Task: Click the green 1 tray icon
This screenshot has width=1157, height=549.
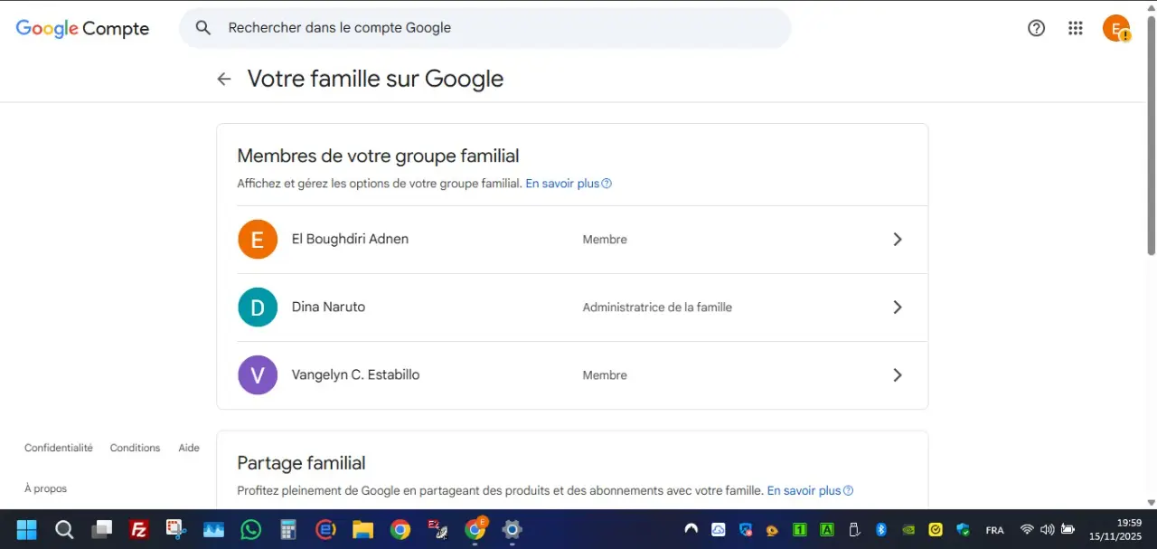Action: [x=800, y=530]
